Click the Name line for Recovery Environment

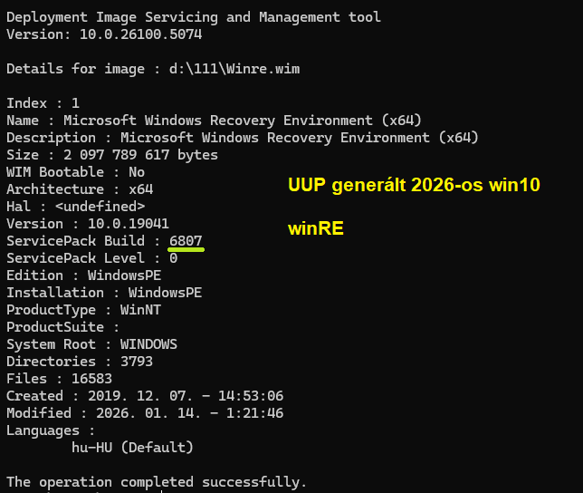click(214, 121)
